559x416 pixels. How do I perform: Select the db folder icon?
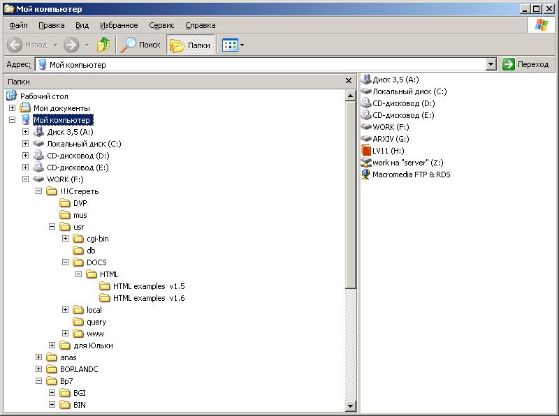[78, 251]
